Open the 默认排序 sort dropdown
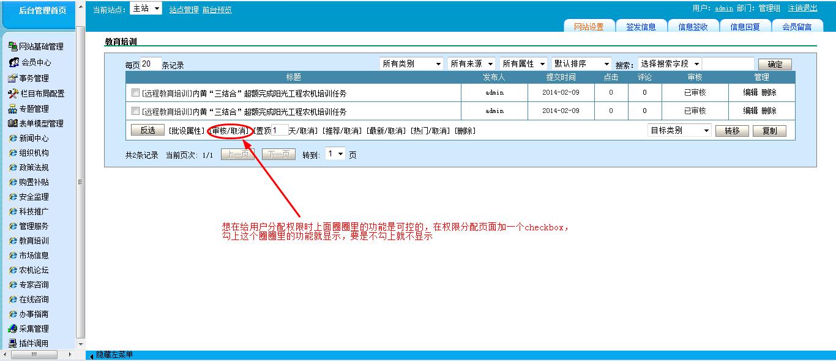The height and width of the screenshot is (361, 836). pyautogui.click(x=581, y=64)
